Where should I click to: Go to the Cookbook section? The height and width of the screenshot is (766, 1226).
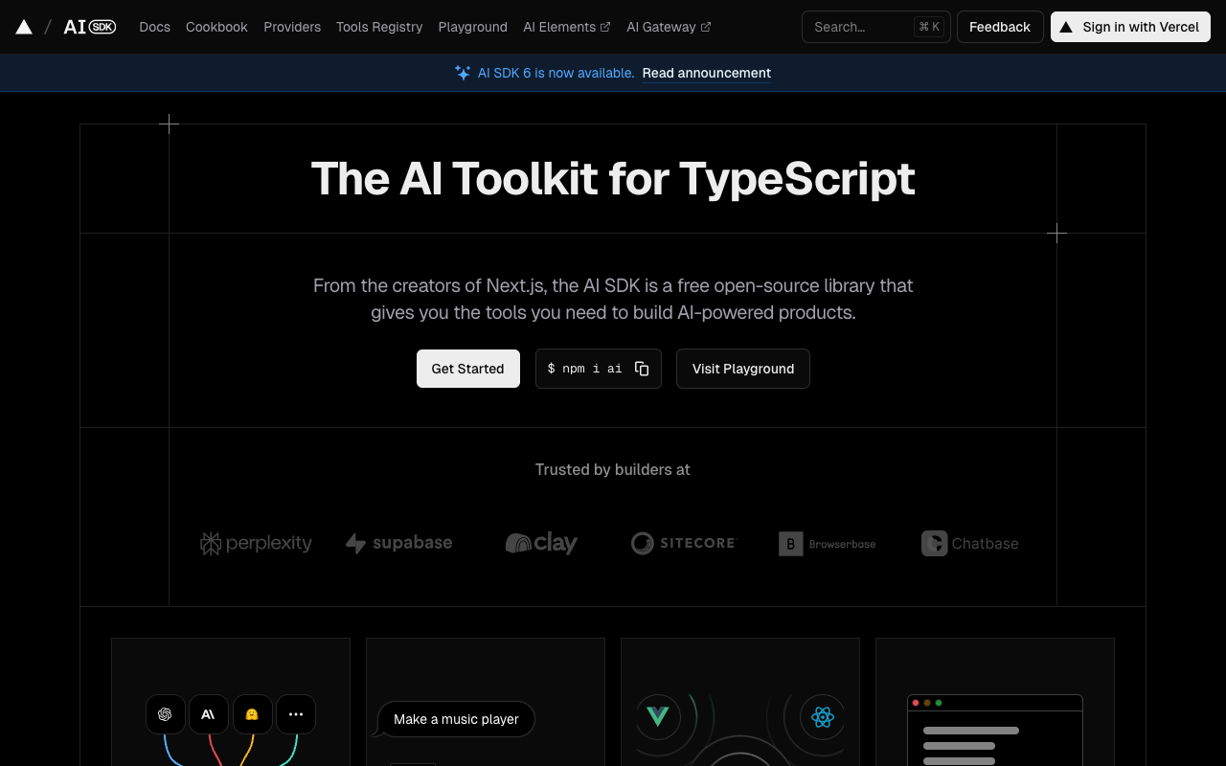pos(216,27)
